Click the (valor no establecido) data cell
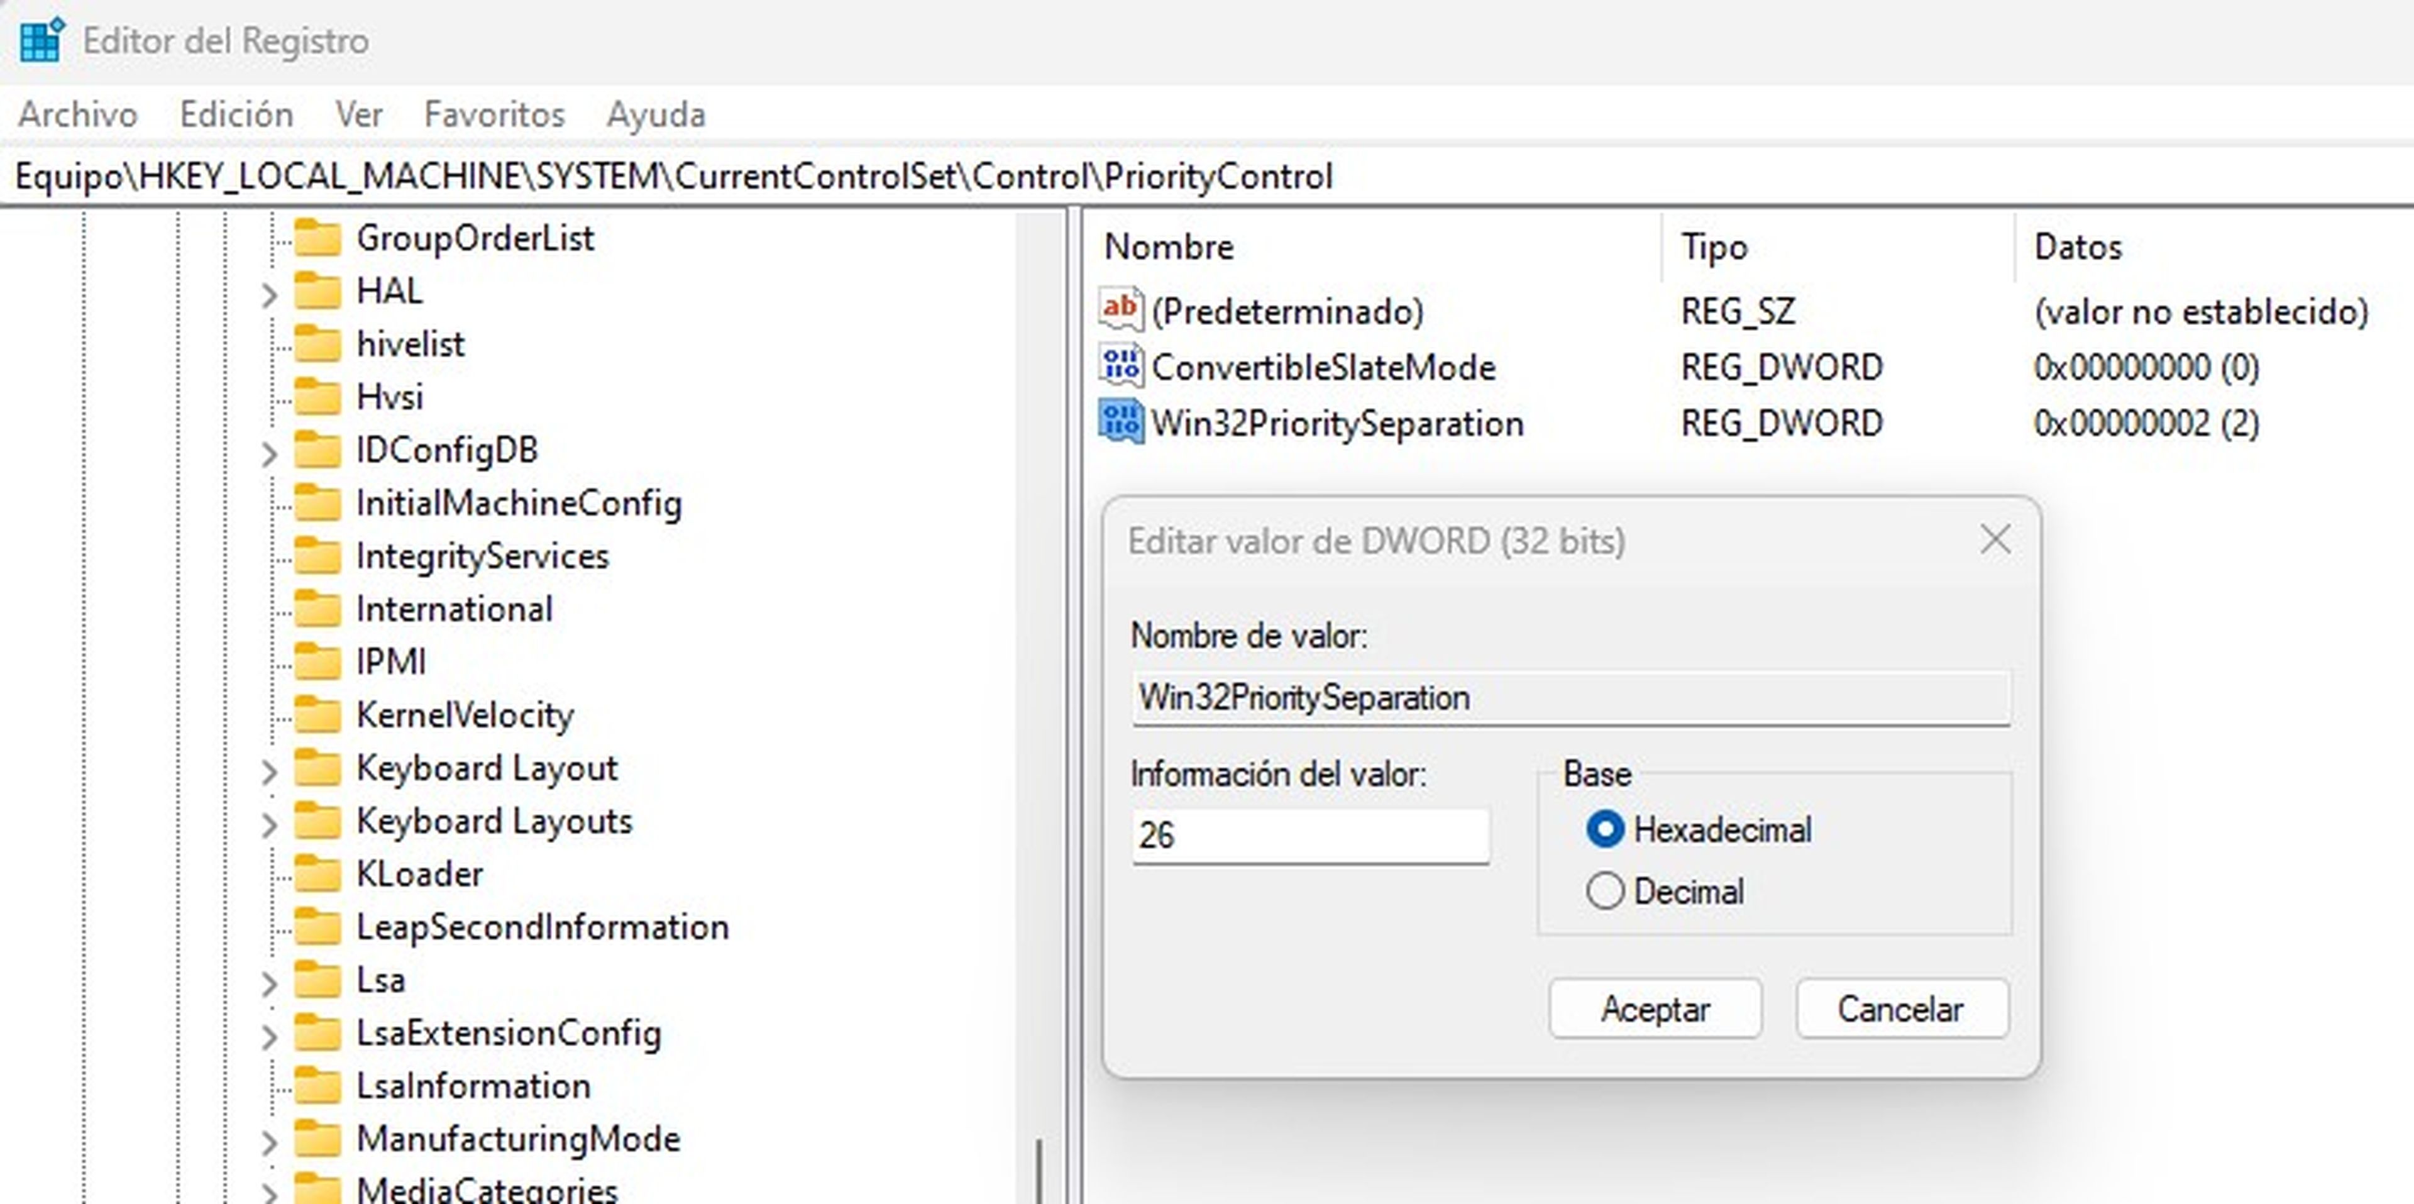 click(x=2202, y=311)
